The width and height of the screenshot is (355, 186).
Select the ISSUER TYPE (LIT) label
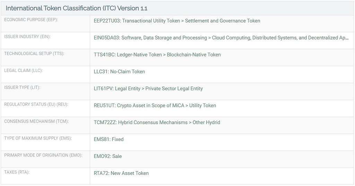click(x=22, y=88)
